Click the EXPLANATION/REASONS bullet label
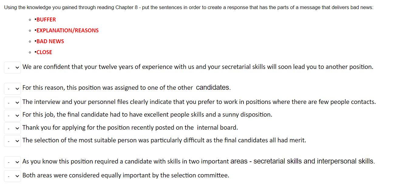The height and width of the screenshot is (188, 409). click(66, 31)
